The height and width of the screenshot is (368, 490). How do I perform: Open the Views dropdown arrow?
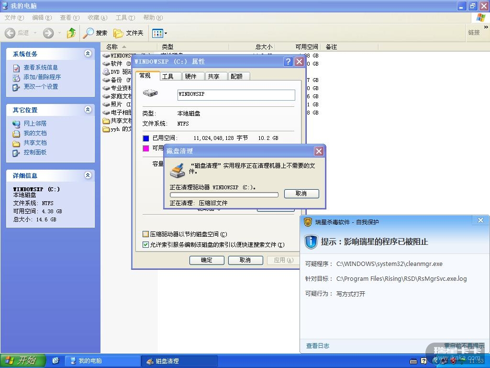point(166,33)
